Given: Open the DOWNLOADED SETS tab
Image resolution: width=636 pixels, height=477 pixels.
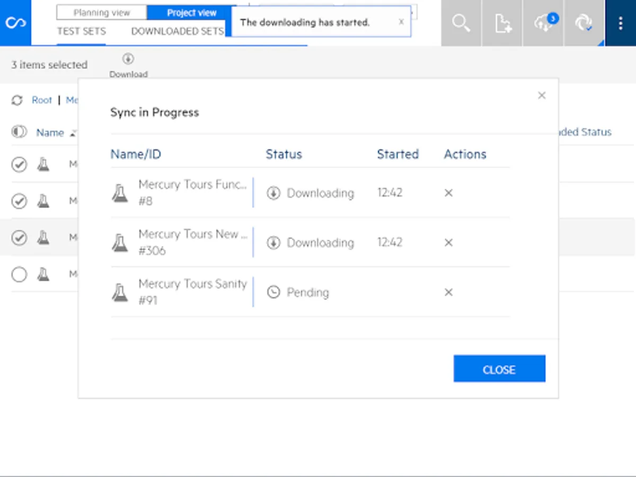Looking at the screenshot, I should 177,31.
